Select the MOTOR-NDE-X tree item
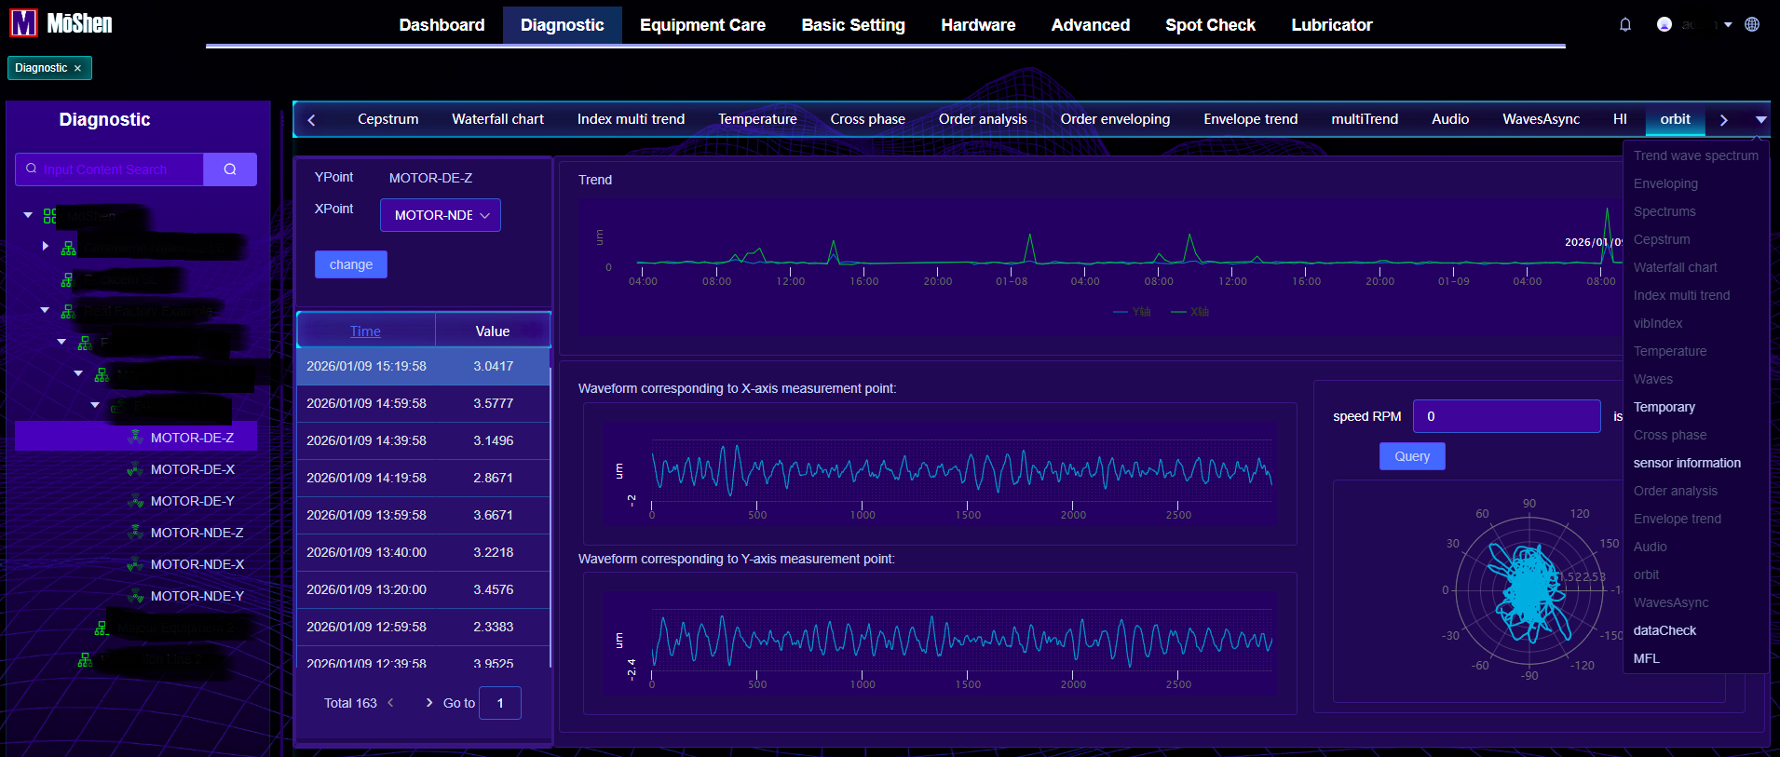The image size is (1780, 757). 197,564
